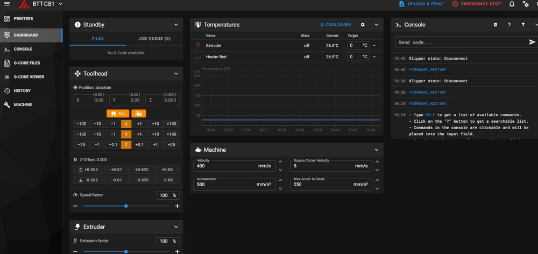Send the console code
This screenshot has height=254, width=538.
click(532, 42)
